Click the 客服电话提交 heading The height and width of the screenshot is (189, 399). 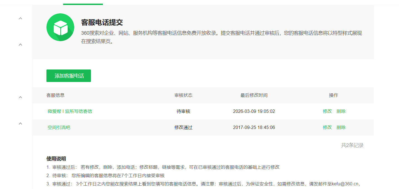[102, 23]
